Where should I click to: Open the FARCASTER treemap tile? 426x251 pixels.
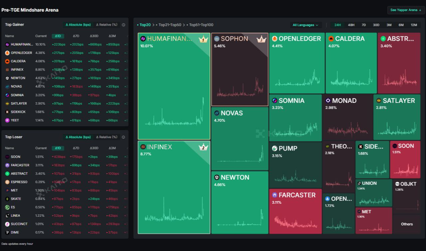click(296, 211)
